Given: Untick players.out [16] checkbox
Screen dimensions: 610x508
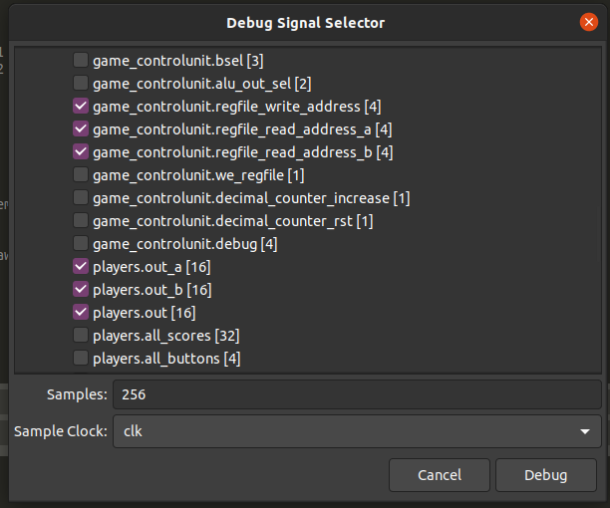Looking at the screenshot, I should 81,312.
